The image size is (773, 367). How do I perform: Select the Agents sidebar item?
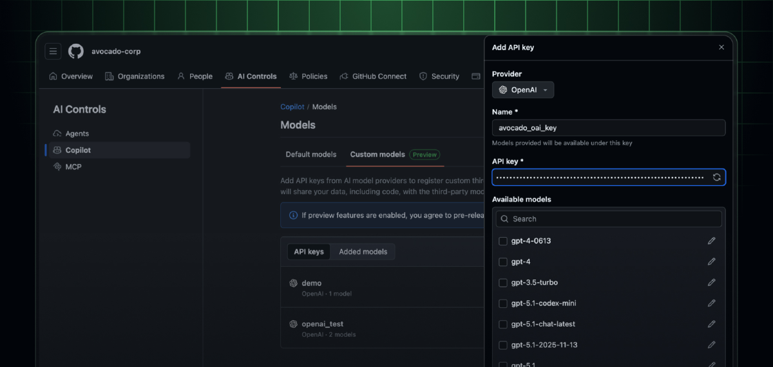[x=77, y=134]
